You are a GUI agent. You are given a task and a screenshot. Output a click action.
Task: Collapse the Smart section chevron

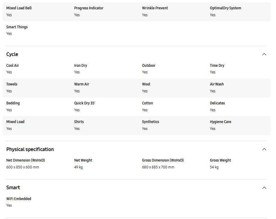point(264,188)
